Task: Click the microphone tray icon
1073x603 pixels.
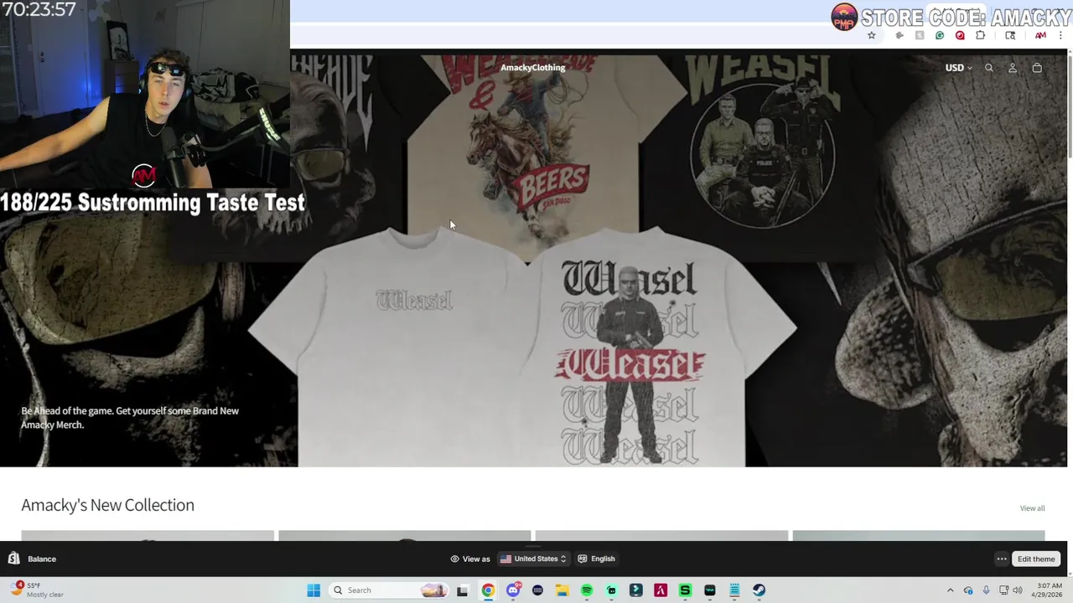Action: pos(986,590)
